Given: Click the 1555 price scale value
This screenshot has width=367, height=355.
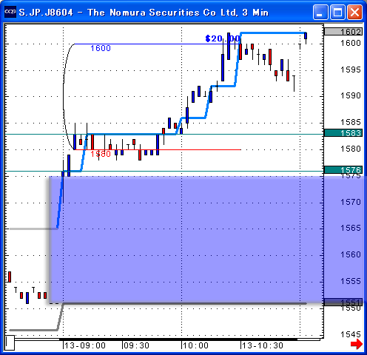Looking at the screenshot, I should tap(351, 281).
